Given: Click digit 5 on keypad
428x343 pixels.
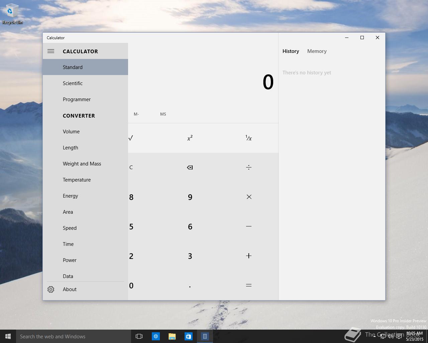Looking at the screenshot, I should (131, 226).
